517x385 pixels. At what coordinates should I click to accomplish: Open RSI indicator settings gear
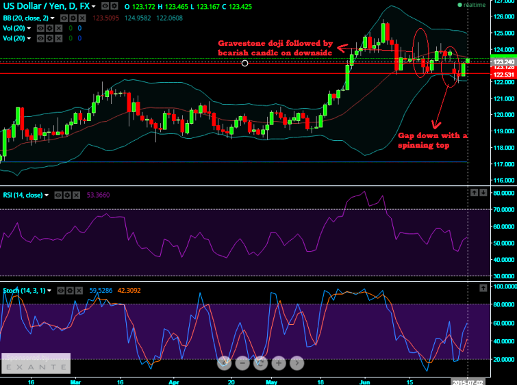67,196
